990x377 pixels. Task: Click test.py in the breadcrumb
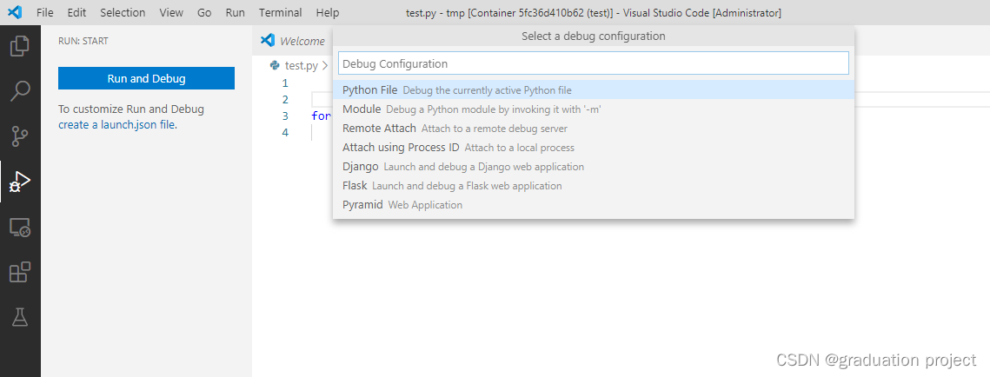click(x=302, y=65)
